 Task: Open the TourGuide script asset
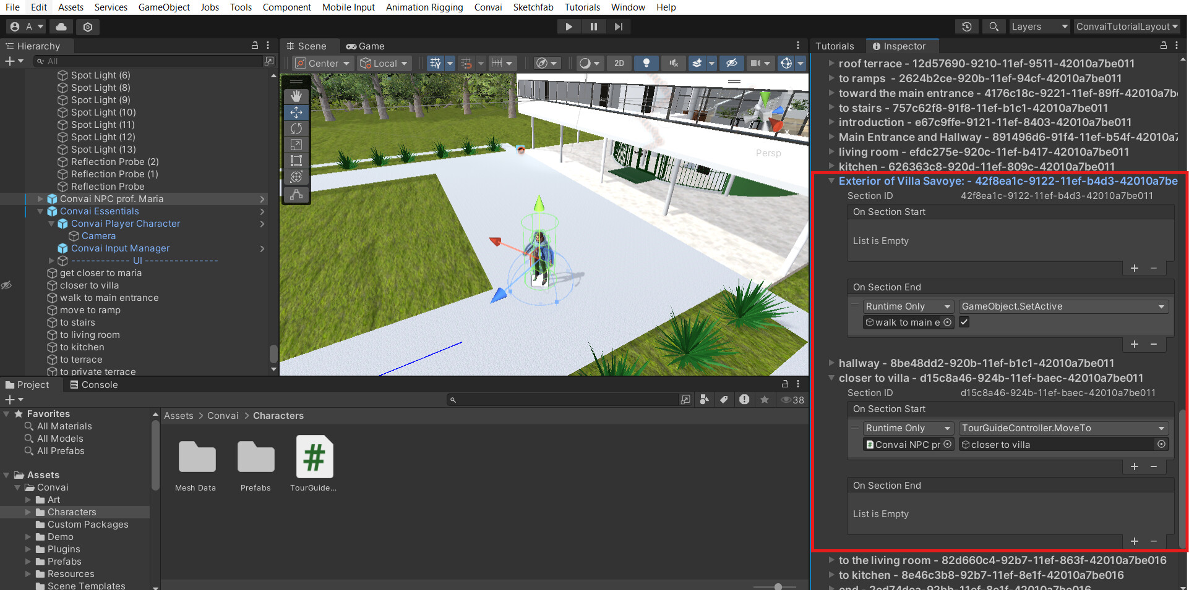[x=314, y=463]
